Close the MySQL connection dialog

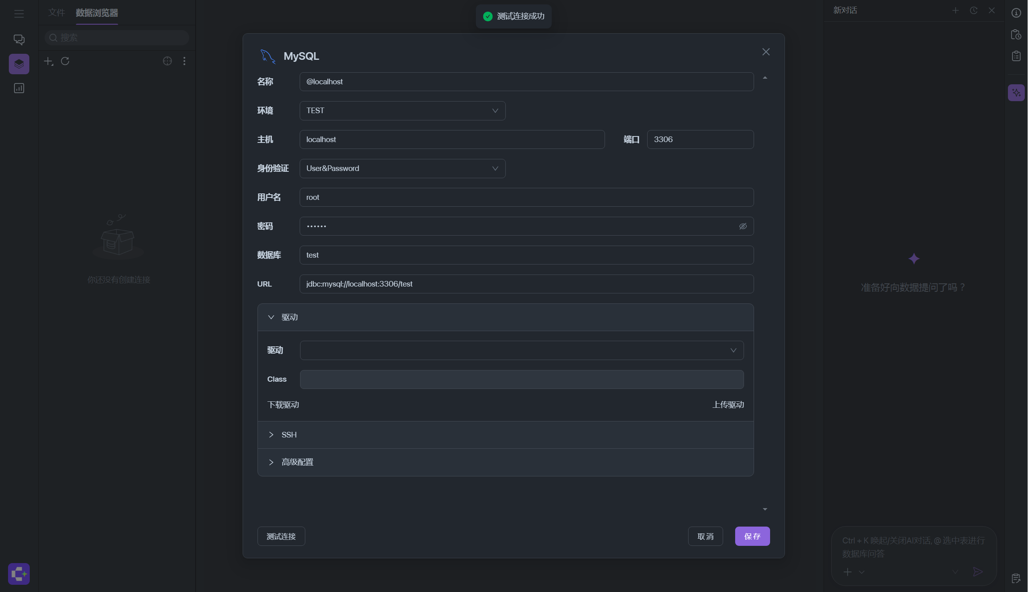tap(766, 52)
